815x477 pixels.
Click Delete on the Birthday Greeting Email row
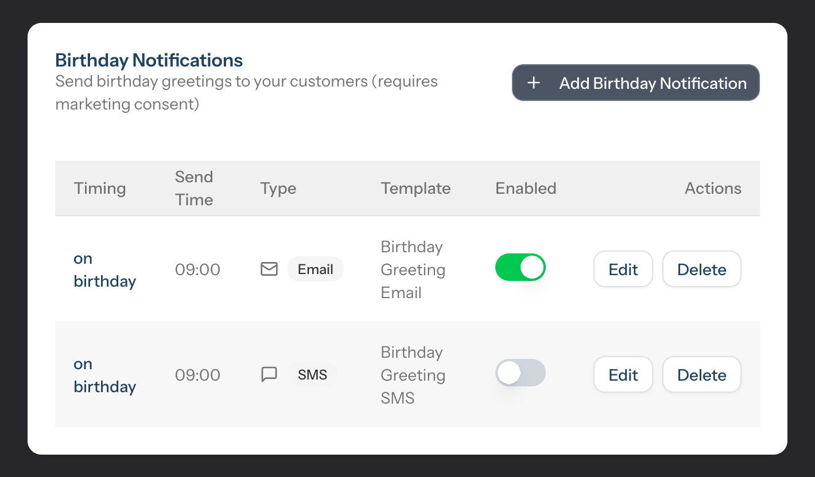pos(701,269)
